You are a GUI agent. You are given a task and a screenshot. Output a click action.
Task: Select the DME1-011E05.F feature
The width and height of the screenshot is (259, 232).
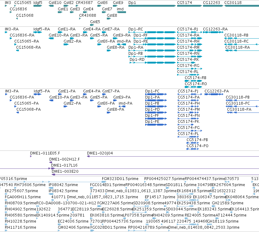point(45,153)
